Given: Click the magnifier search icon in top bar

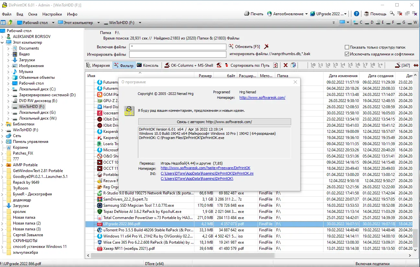Looking at the screenshot, I should pyautogui.click(x=392, y=14).
